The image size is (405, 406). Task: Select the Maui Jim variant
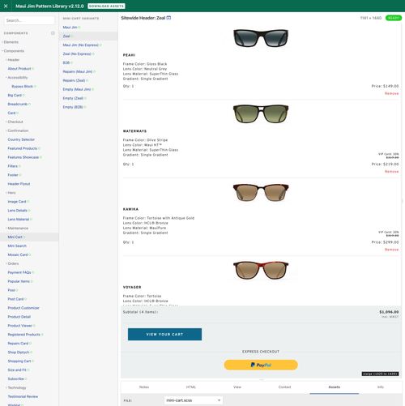[70, 28]
